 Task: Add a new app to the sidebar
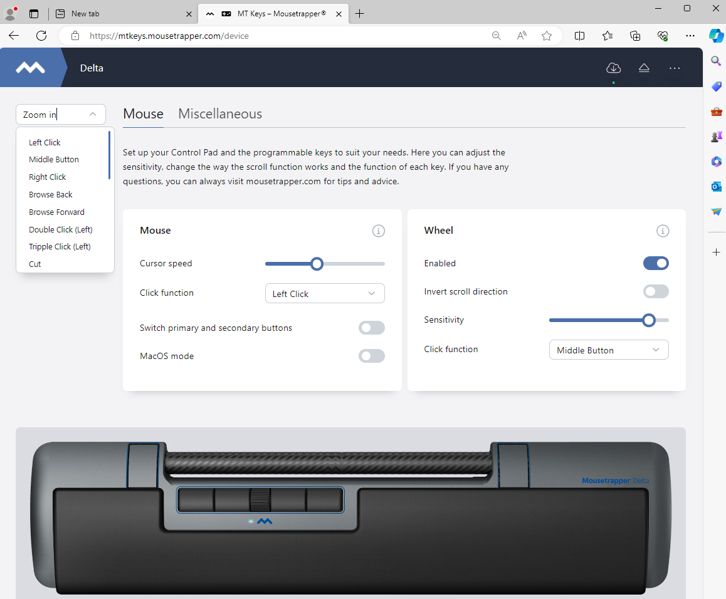click(716, 253)
